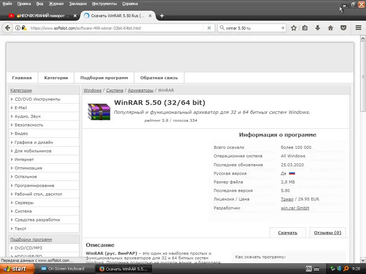Open the downloads arrow icon
Image resolution: width=366 pixels, height=274 pixels.
point(317,28)
